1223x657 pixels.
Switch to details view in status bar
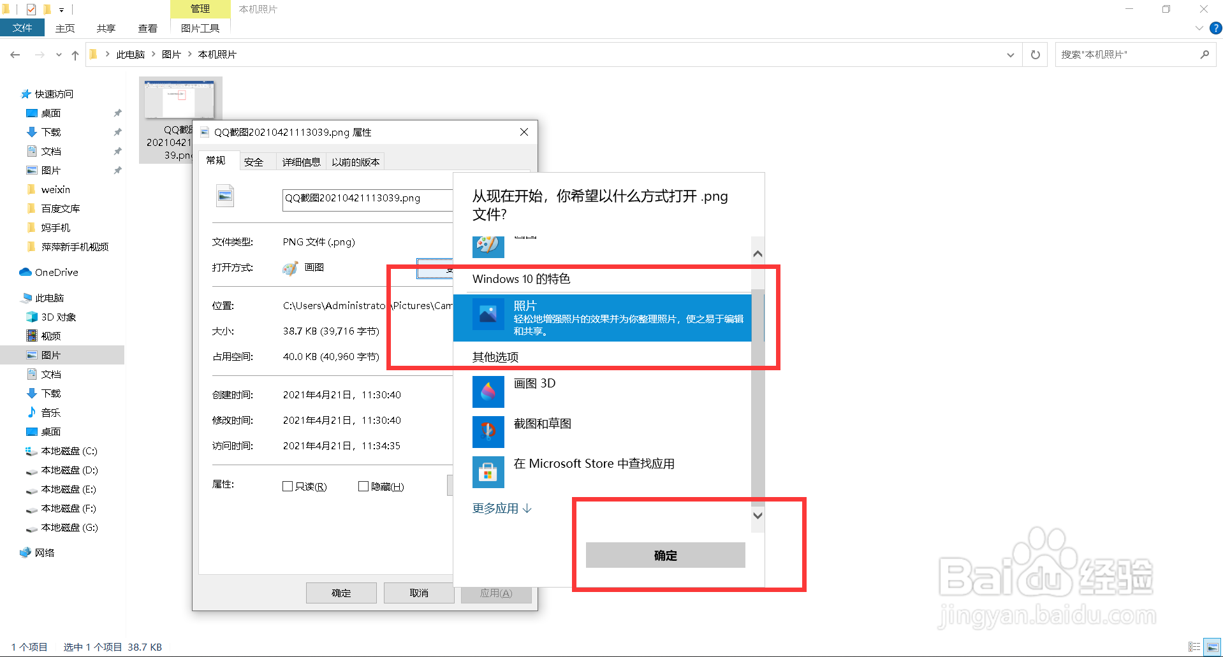1194,647
